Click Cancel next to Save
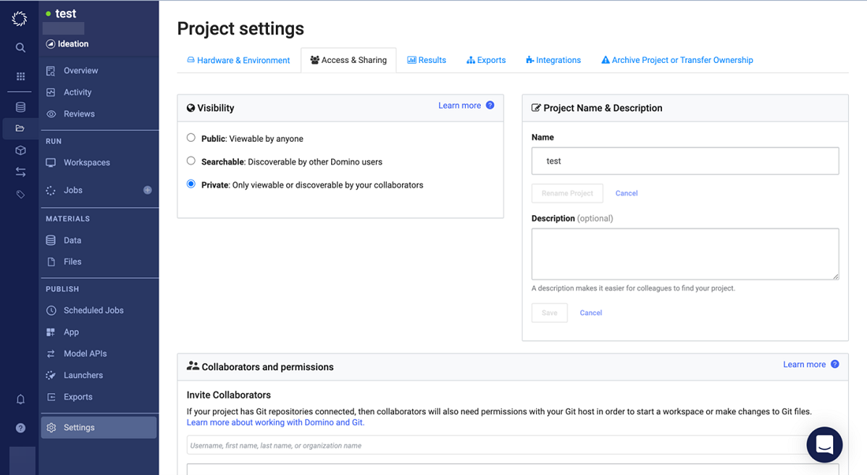This screenshot has height=475, width=867. point(590,313)
